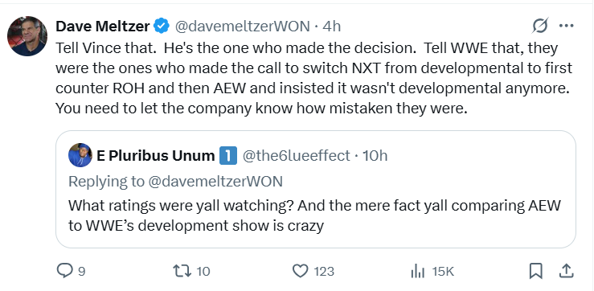Like the tweet with heart icon
The height and width of the screenshot is (291, 594).
[301, 271]
